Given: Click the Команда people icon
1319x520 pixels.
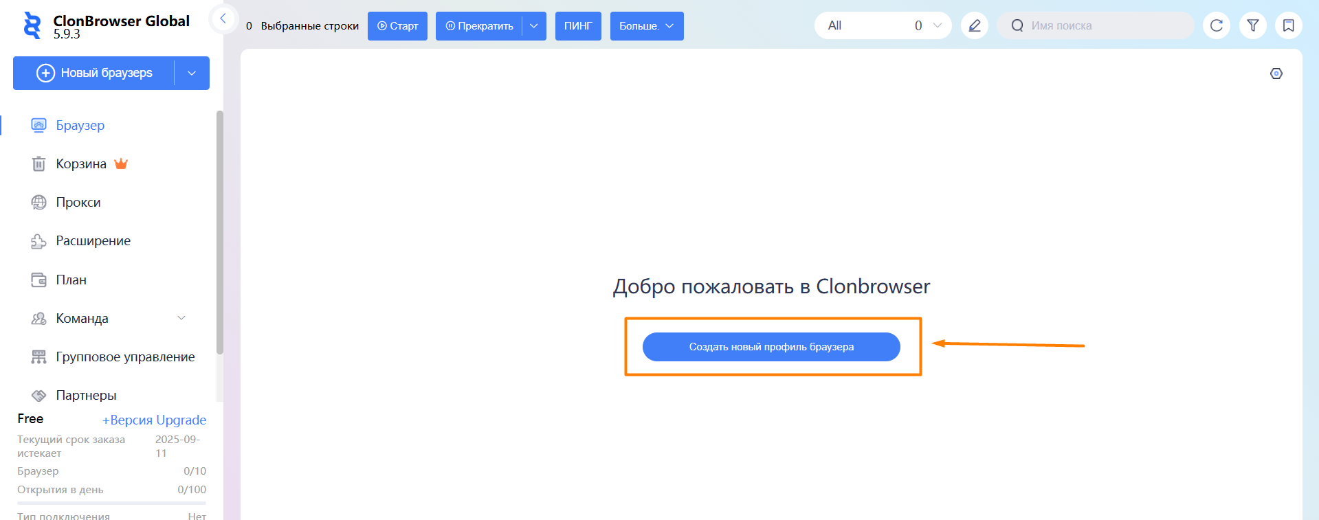Looking at the screenshot, I should point(39,318).
